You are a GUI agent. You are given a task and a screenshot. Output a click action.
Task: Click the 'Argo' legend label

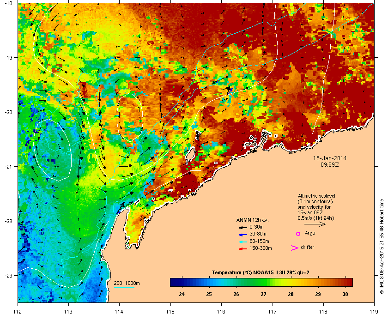310,233
